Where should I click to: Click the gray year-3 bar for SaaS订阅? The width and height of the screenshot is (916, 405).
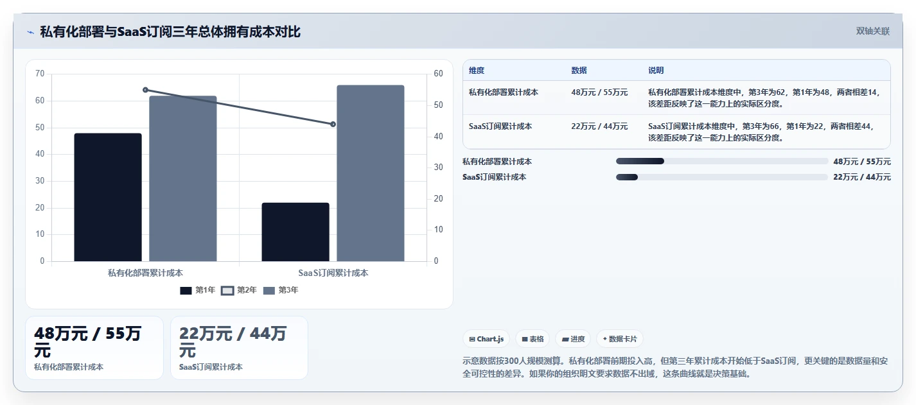pos(371,173)
